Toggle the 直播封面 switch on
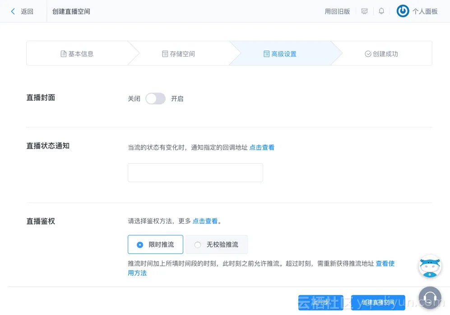450x315 pixels. pos(155,99)
